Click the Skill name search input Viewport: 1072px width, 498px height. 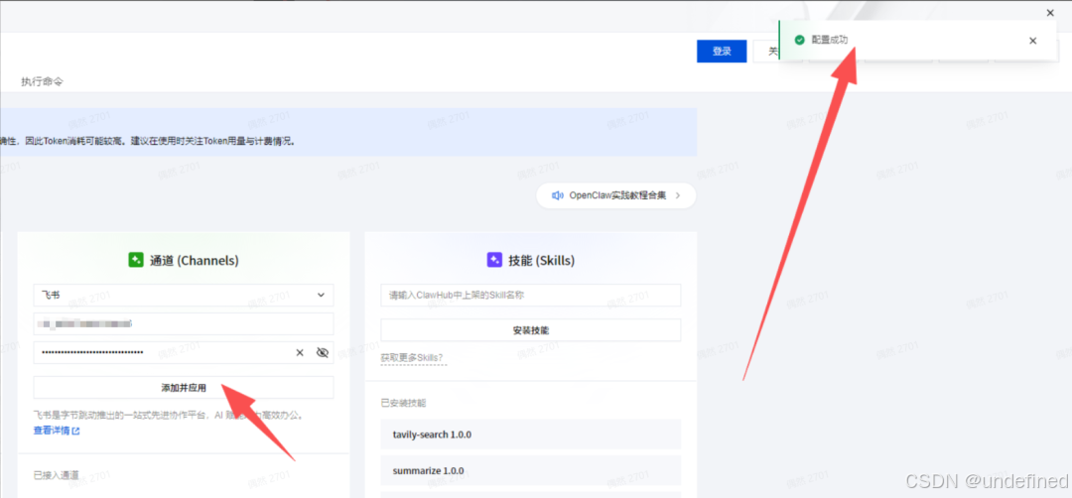(530, 295)
